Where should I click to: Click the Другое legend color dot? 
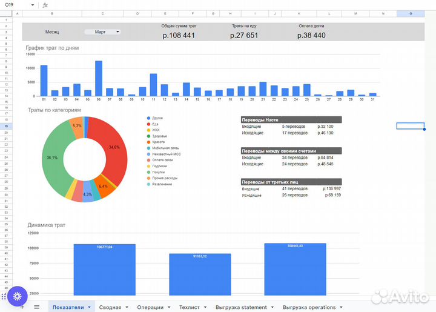pyautogui.click(x=148, y=118)
